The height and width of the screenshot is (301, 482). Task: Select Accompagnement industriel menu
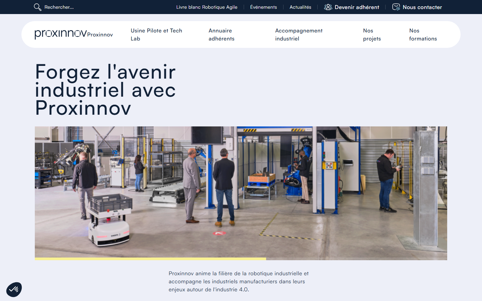coord(299,34)
